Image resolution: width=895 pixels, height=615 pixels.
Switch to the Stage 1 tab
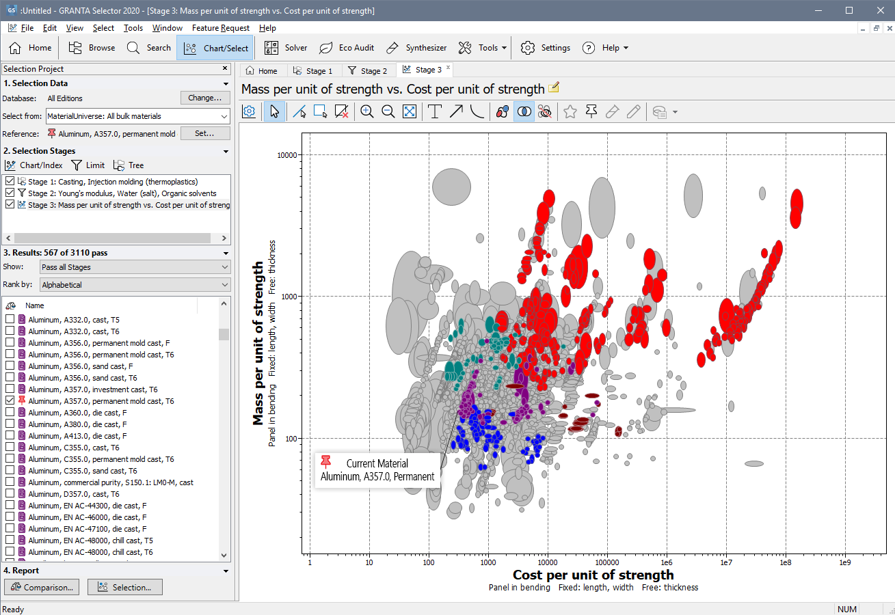[313, 70]
